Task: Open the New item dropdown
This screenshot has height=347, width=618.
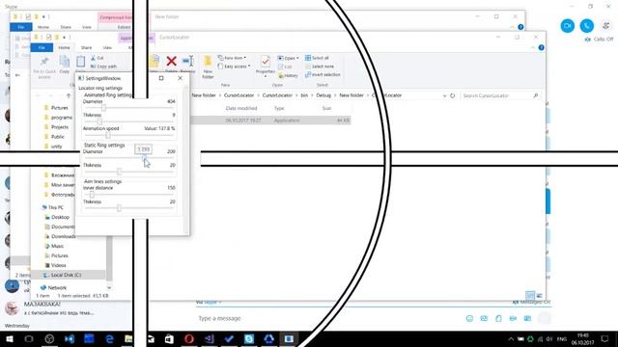Action: pos(232,58)
